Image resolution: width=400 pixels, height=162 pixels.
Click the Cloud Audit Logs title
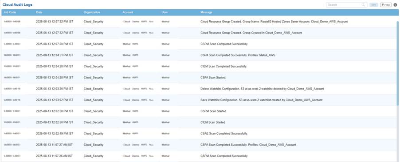click(17, 5)
